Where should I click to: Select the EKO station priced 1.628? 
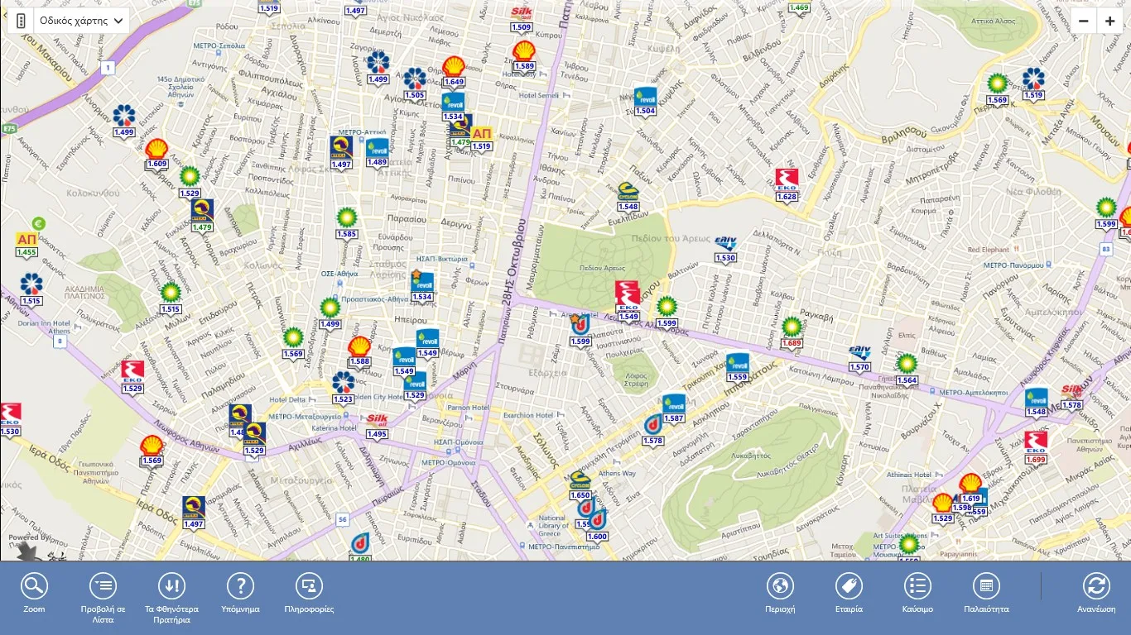(x=787, y=185)
